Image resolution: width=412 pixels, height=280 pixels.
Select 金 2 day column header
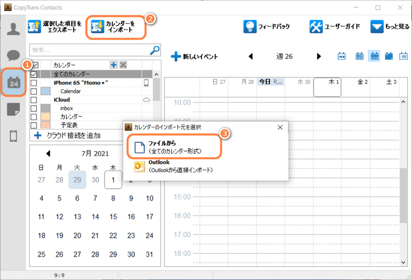[356, 87]
